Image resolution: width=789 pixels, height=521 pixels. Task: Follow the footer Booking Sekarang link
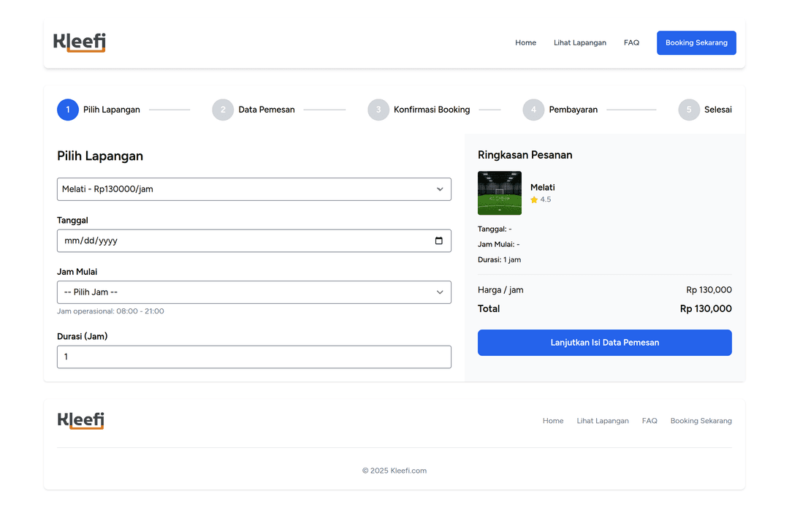(x=701, y=421)
